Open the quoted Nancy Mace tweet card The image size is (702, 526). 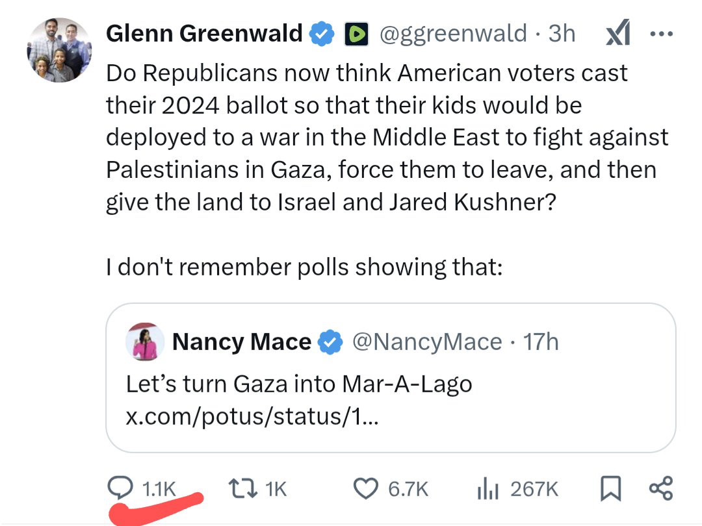tap(391, 378)
